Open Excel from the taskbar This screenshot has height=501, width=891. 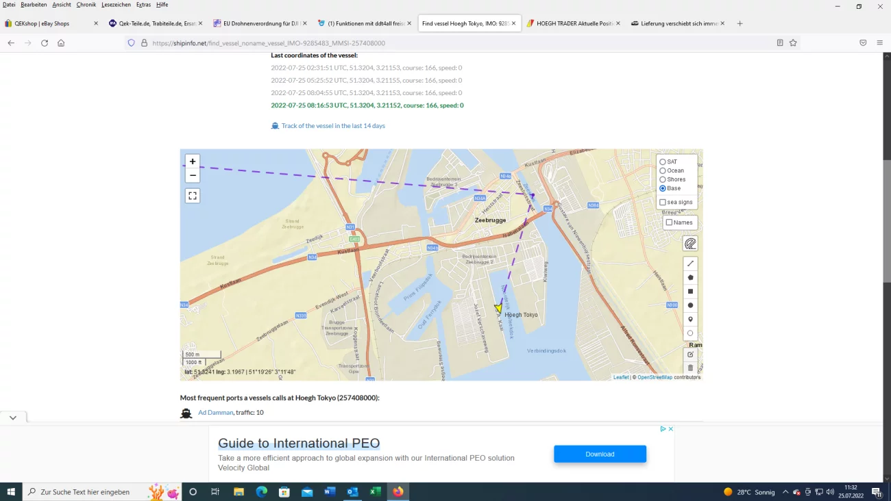(376, 491)
